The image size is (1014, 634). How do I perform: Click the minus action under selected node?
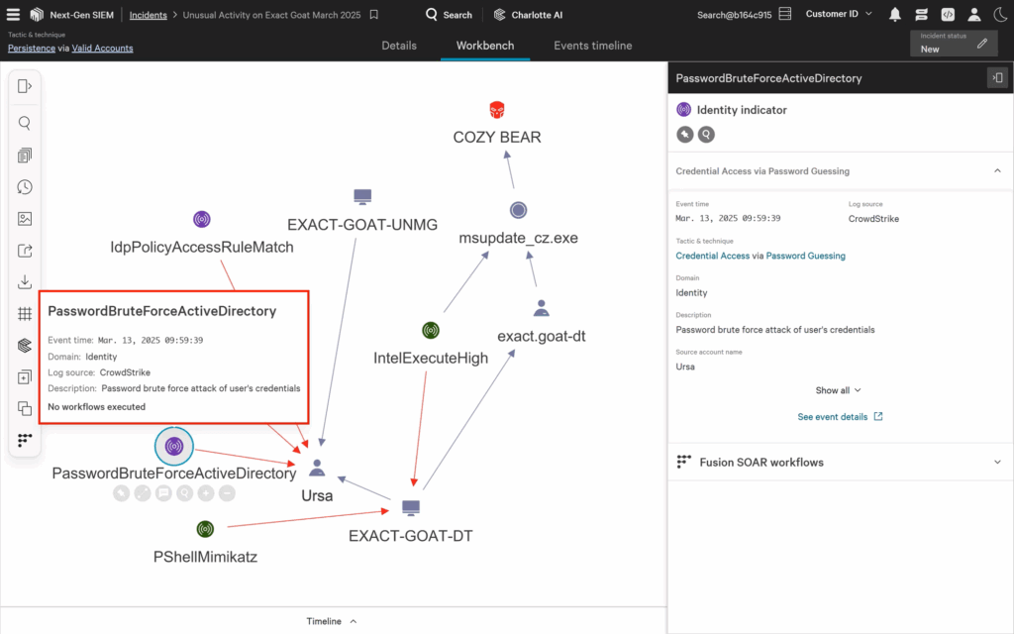tap(227, 493)
